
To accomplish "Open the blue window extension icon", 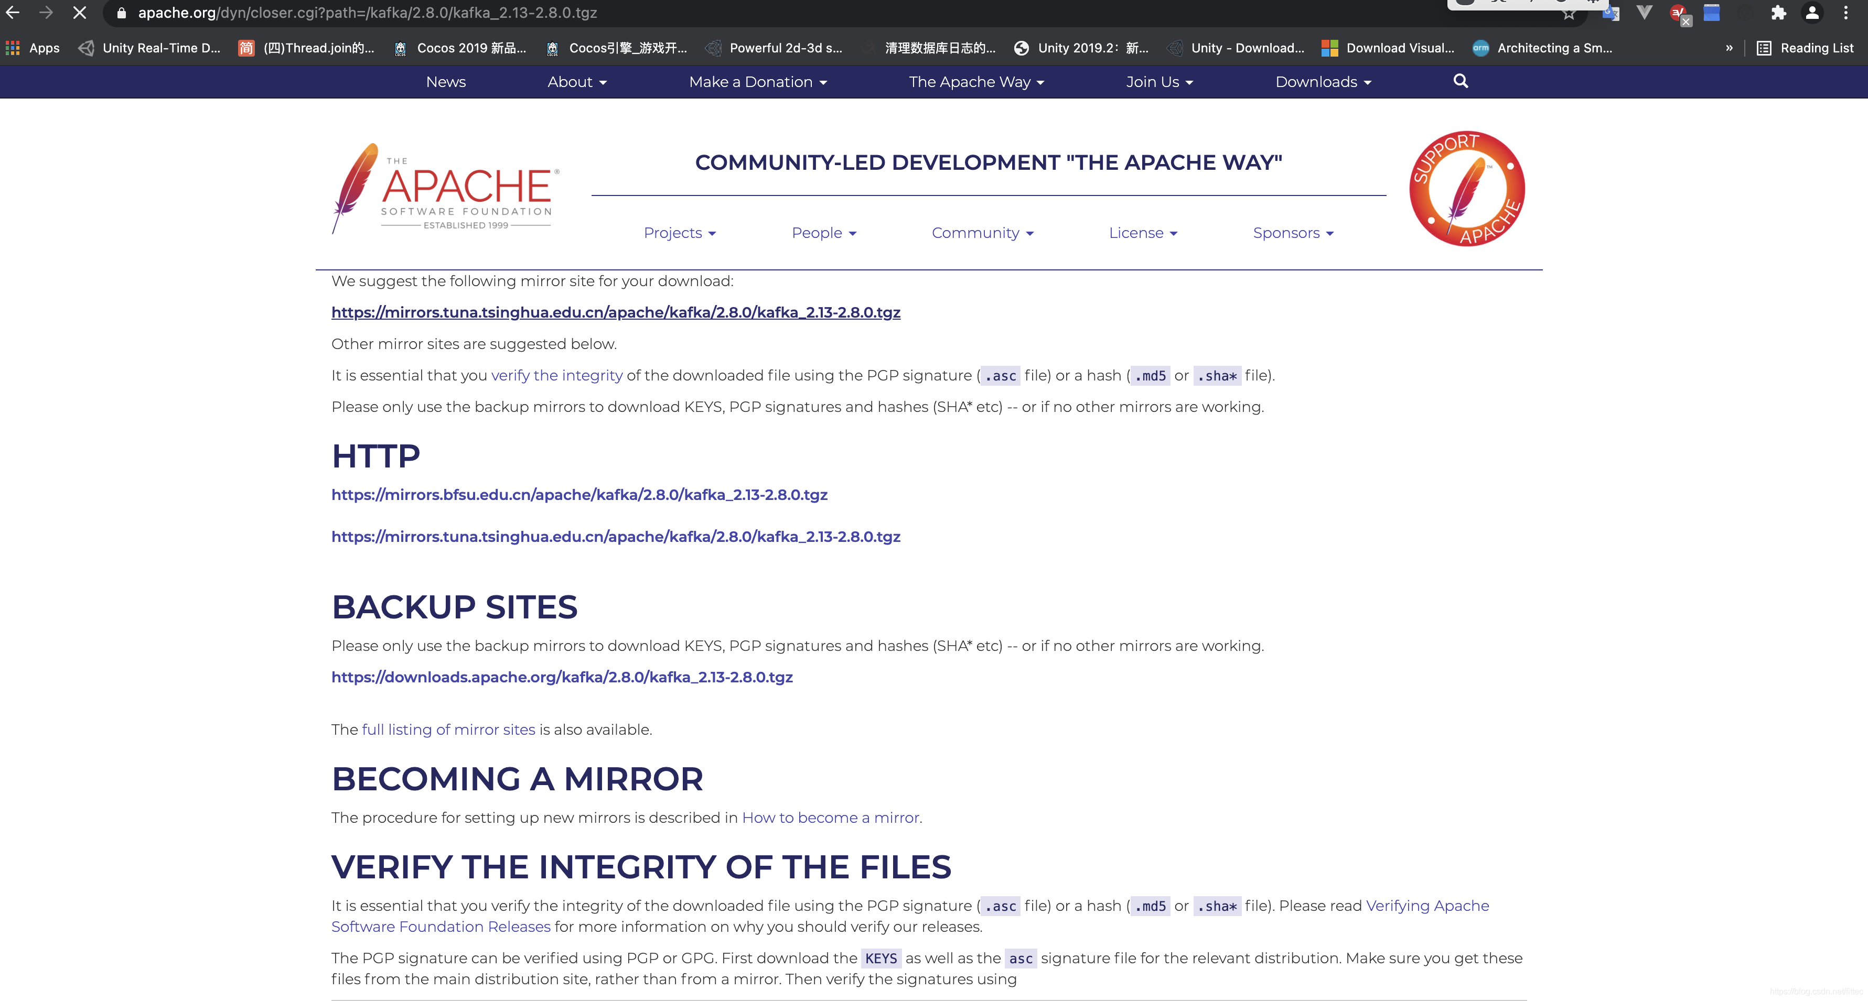I will coord(1711,13).
